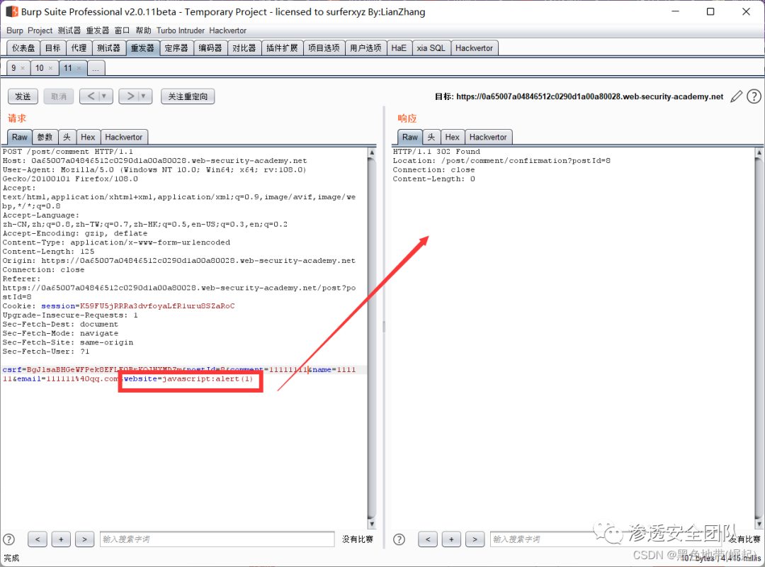Click the Burp Suite logo in the title bar

[12, 12]
